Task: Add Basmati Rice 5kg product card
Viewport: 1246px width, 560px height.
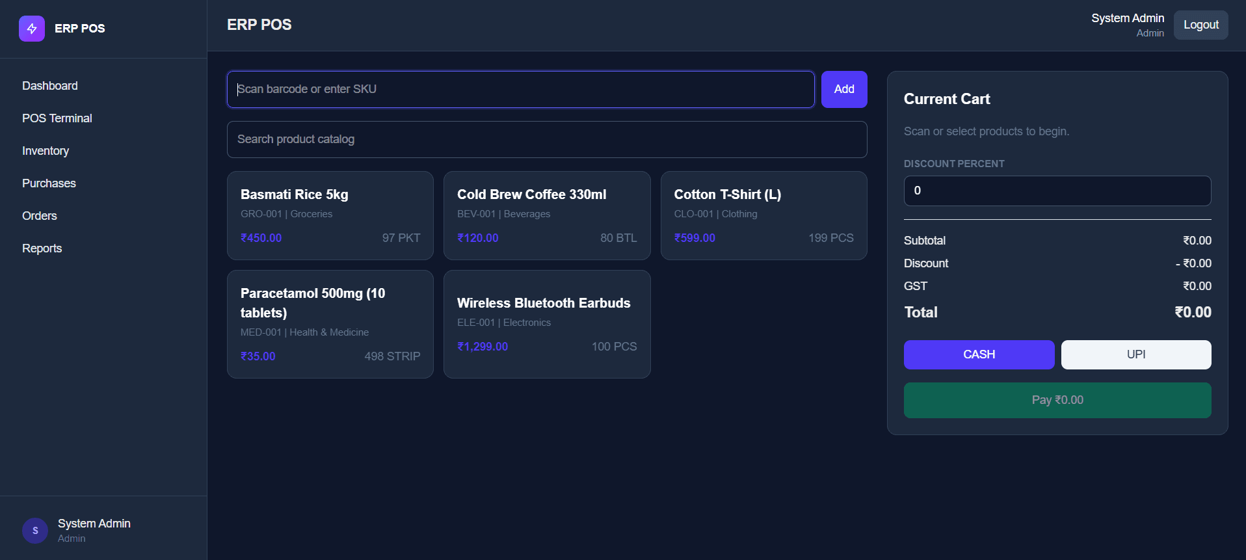Action: coord(330,215)
